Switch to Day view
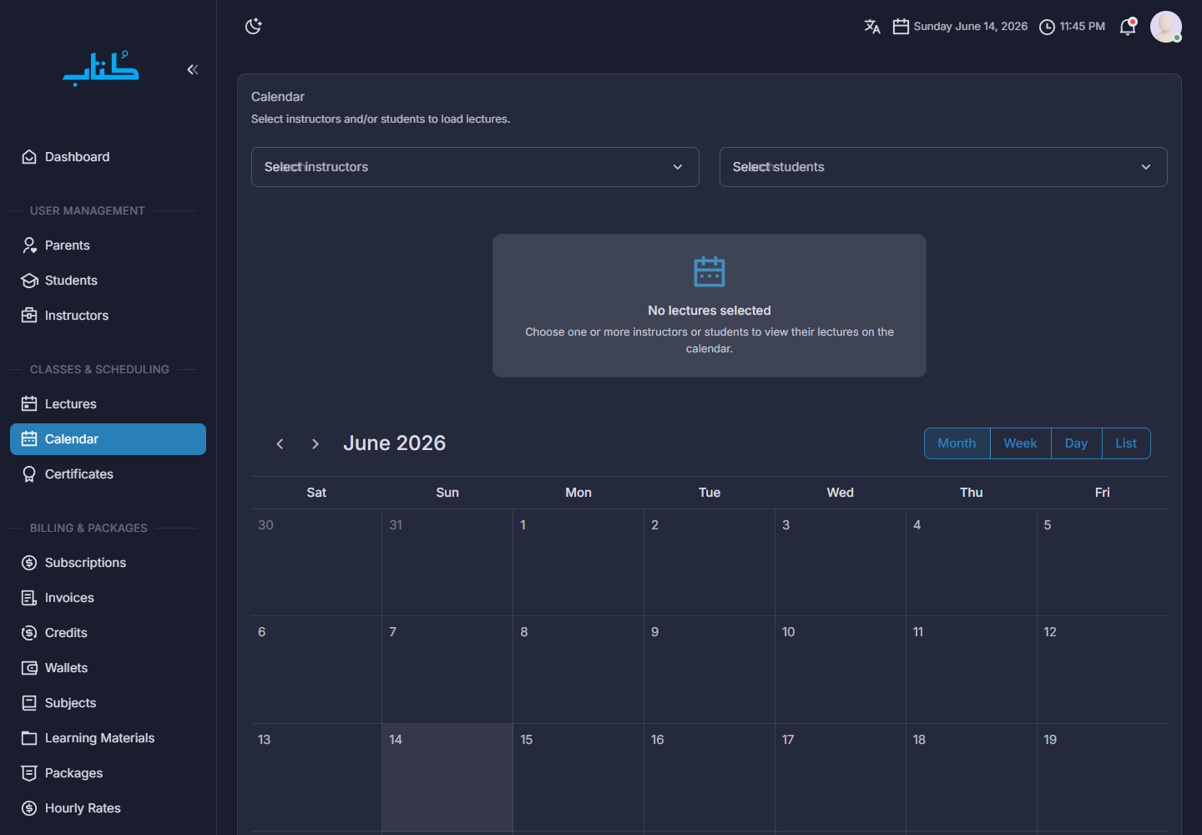This screenshot has width=1202, height=835. tap(1077, 443)
